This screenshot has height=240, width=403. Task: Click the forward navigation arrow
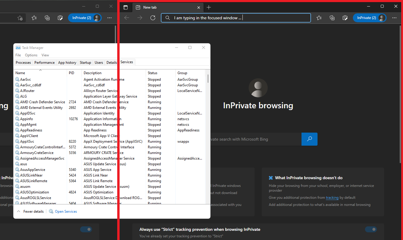click(139, 18)
